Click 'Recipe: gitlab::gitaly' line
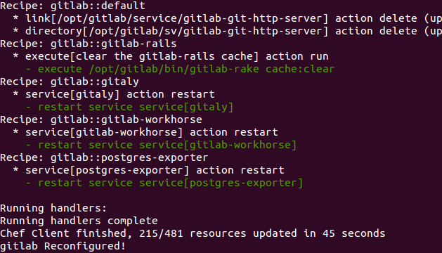Screen dimensions: 442x253 point(70,82)
